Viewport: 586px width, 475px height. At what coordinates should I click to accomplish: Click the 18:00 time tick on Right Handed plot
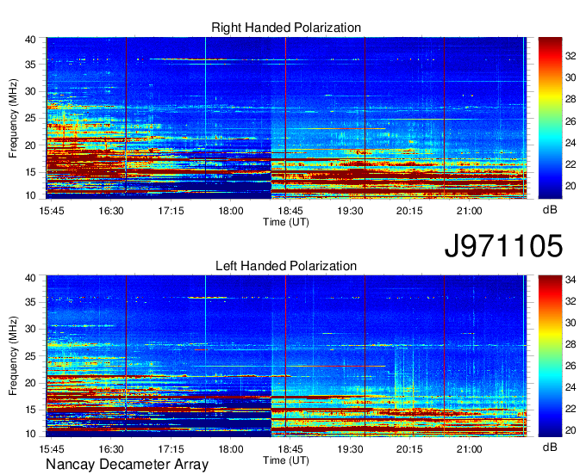231,211
